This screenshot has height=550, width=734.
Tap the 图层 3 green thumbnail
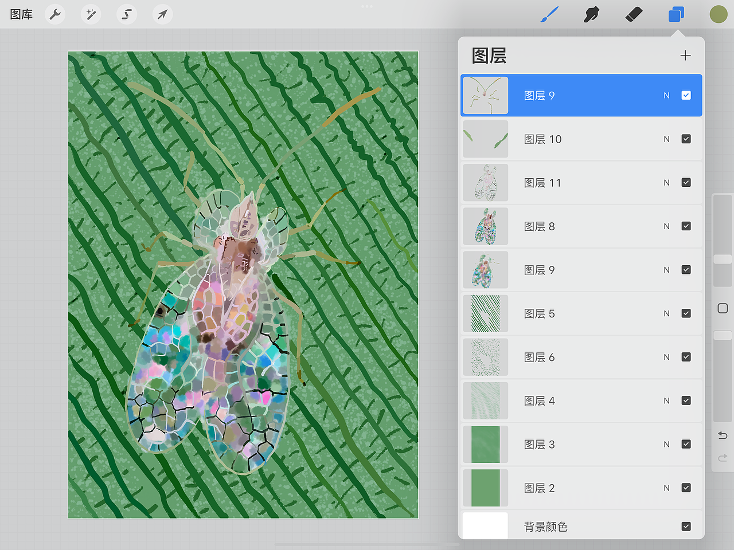click(x=486, y=444)
